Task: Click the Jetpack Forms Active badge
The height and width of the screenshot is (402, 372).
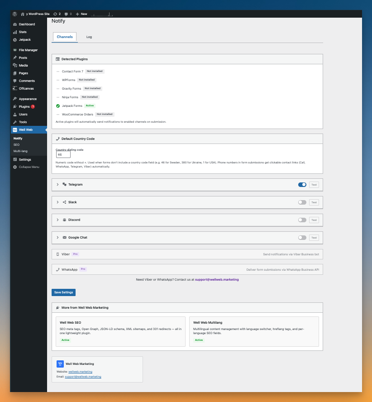Action: coord(90,105)
